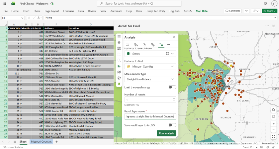Click the insert function fx icon
Viewport: 279px width, 149px height.
click(x=39, y=18)
